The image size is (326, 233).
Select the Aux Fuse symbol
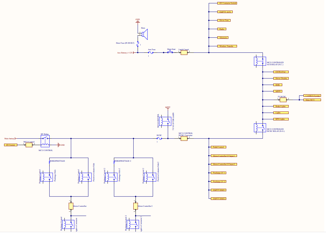(151, 53)
